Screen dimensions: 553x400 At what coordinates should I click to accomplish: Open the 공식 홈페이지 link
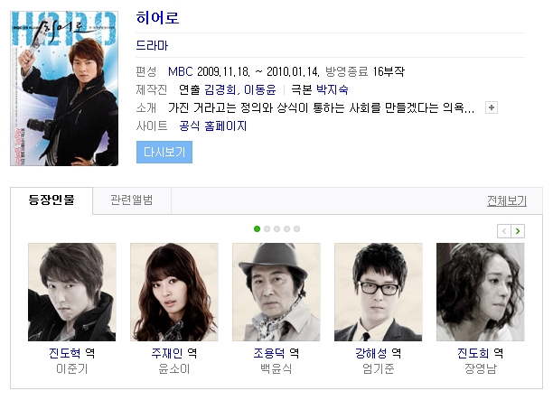pyautogui.click(x=213, y=126)
